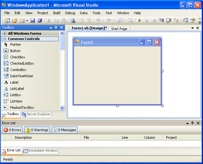Image resolution: width=203 pixels, height=164 pixels.
Task: Switch to the Server Explorer tab
Action: pos(36,114)
